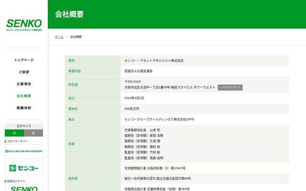Open the センコーグループホールディングス sponsor banner
This screenshot has width=306, height=191.
pyautogui.click(x=24, y=151)
